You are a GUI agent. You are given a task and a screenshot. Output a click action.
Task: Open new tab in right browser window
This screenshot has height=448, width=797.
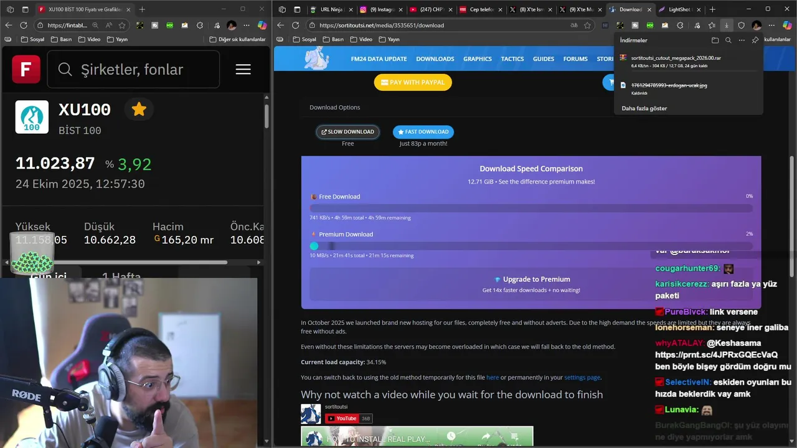[x=712, y=9]
